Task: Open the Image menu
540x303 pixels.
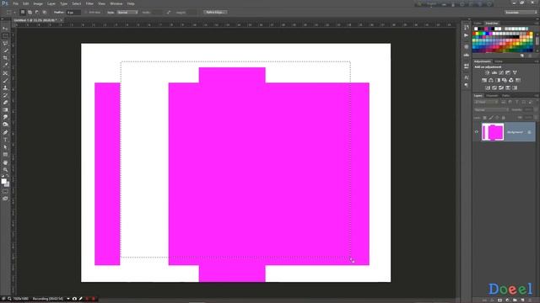Action: coord(38,3)
